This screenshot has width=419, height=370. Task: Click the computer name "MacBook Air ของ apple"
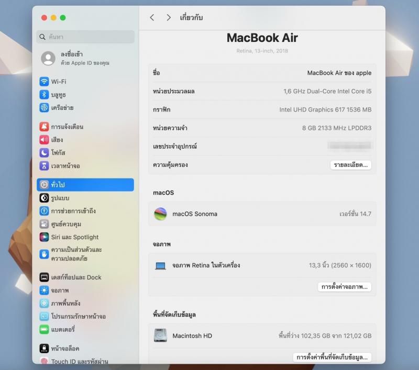(x=339, y=73)
